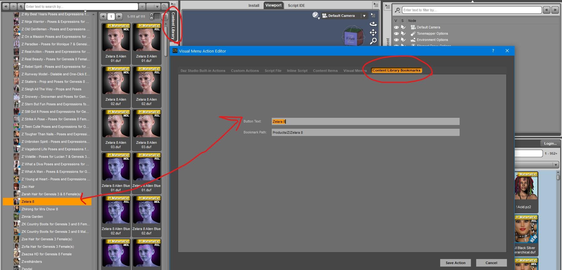
Task: Switch to Custom Actions tab
Action: 245,71
